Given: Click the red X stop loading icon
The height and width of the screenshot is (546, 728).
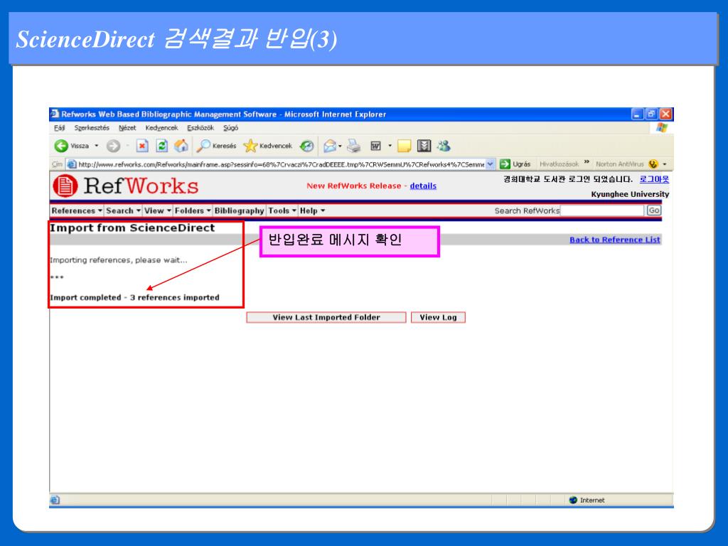Looking at the screenshot, I should pyautogui.click(x=142, y=146).
